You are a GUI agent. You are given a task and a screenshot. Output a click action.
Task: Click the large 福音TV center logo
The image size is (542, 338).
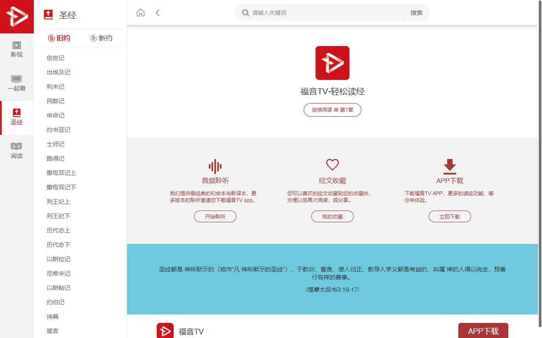coord(332,63)
